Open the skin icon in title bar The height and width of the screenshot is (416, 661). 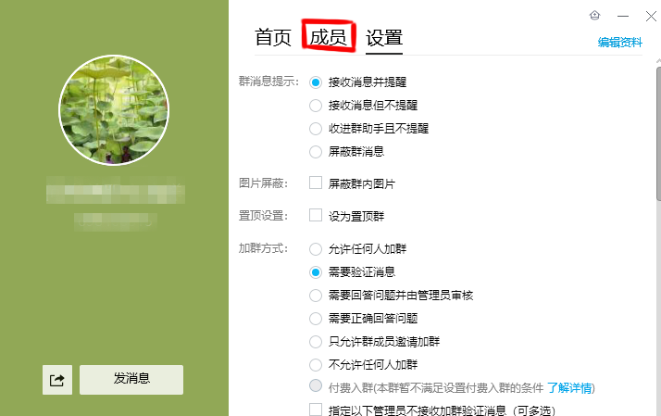click(595, 16)
